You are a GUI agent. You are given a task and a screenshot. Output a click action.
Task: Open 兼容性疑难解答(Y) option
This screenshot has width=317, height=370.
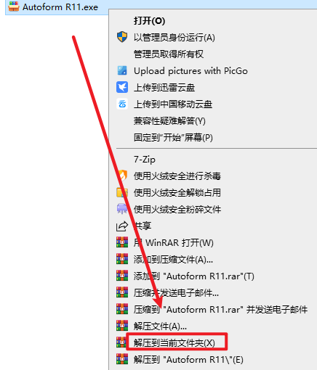point(169,120)
